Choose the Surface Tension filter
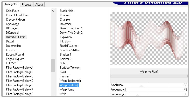This screenshot has height=98, width=190. pos(70,68)
